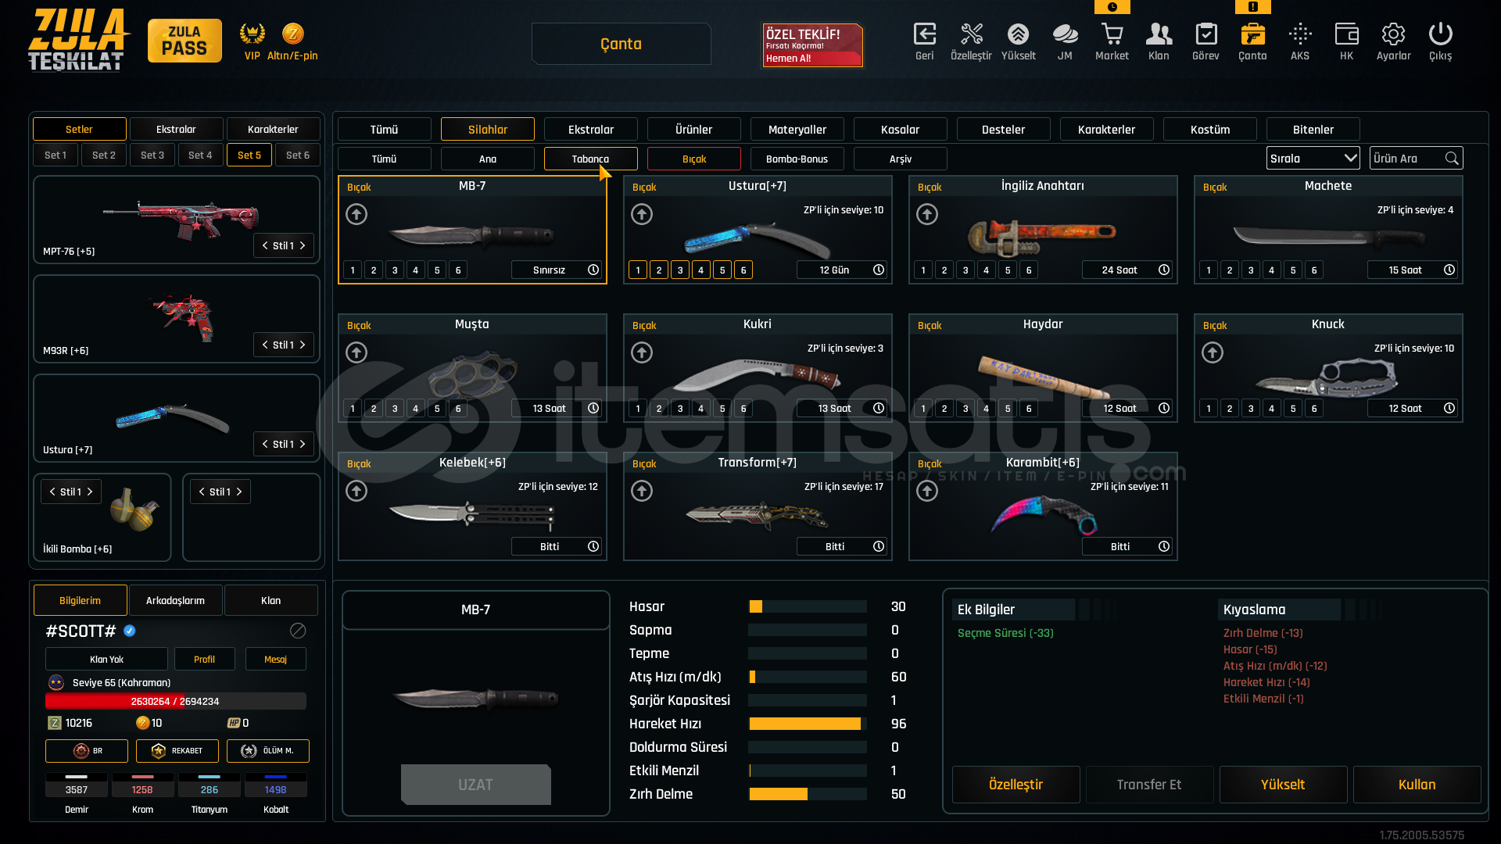
Task: Click clock icon on Machete timer
Action: [1449, 270]
